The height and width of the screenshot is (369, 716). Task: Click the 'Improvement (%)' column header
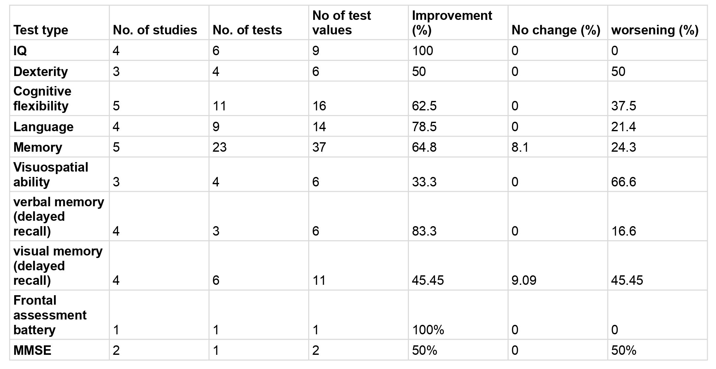point(452,23)
